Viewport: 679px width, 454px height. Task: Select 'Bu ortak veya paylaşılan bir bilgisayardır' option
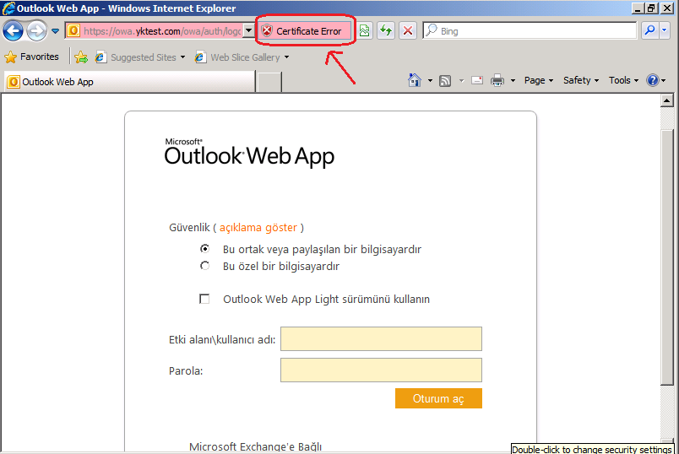204,249
